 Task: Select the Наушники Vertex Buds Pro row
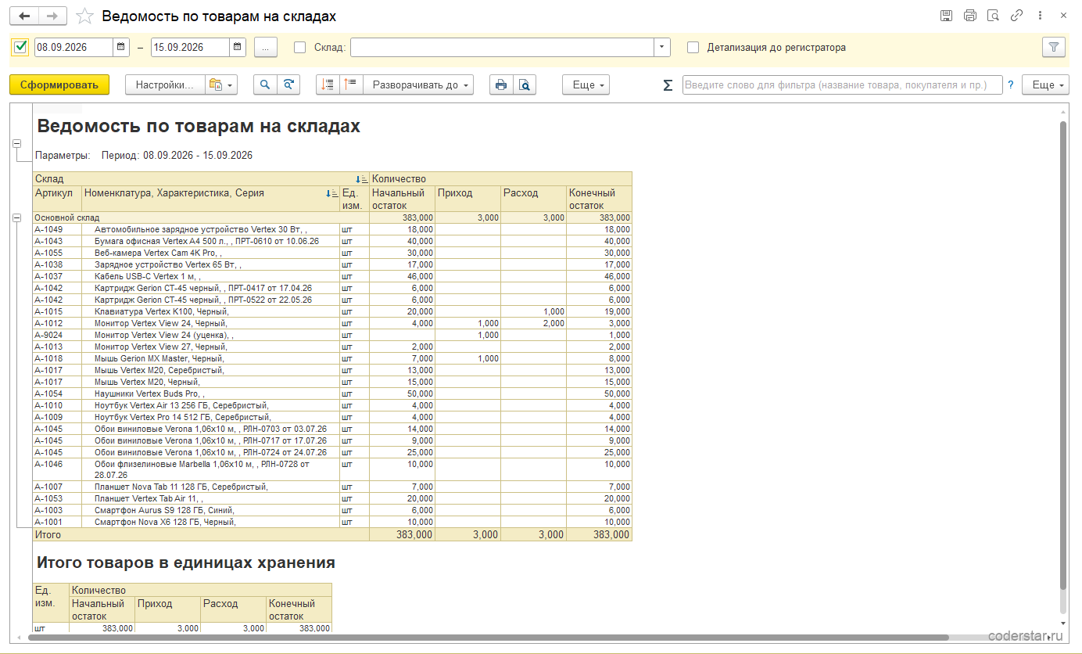point(332,393)
